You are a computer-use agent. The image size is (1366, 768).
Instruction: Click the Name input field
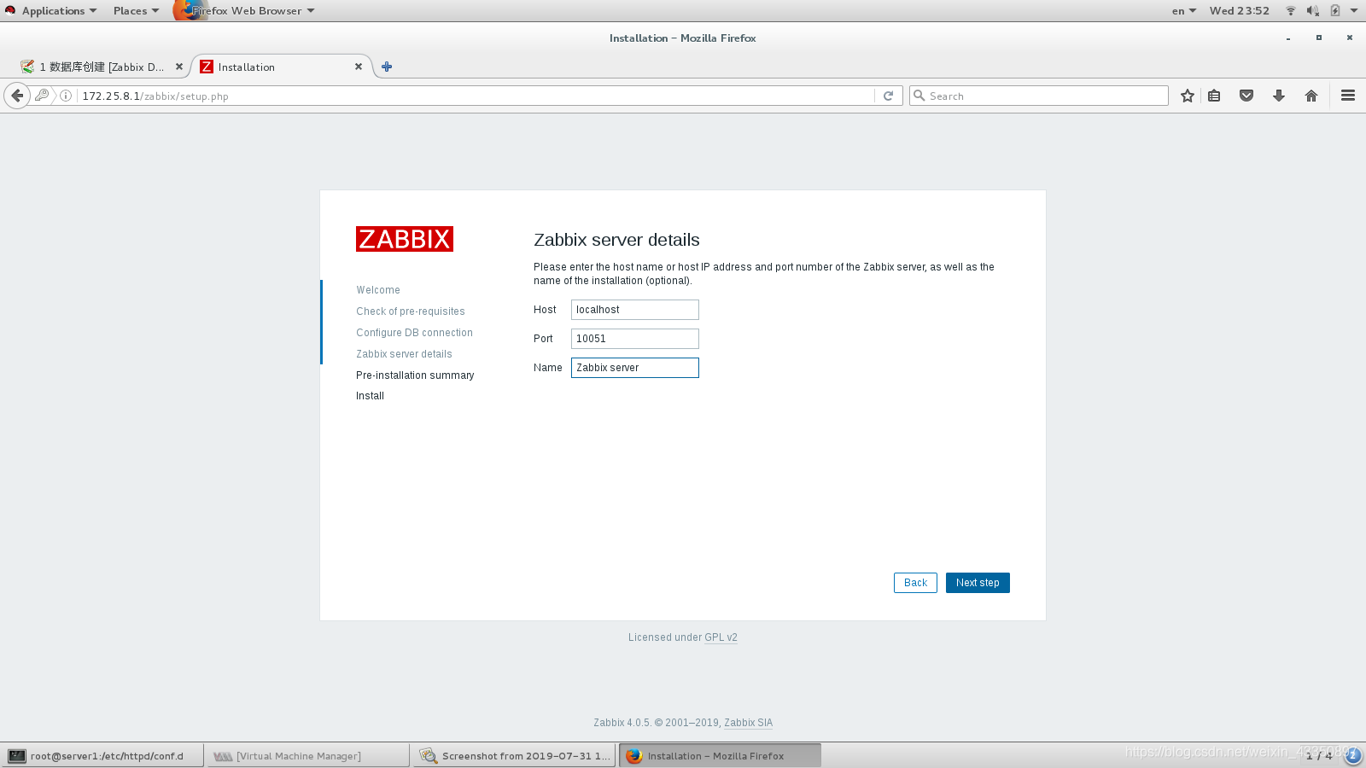(x=634, y=368)
